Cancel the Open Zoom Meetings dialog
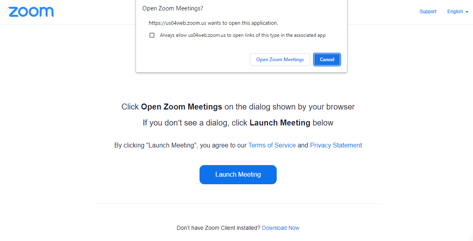Viewport: 473px width, 241px height. 327,60
